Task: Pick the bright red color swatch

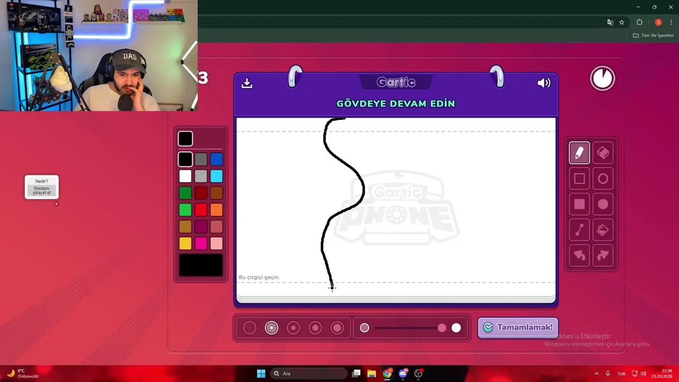Action: 201,210
